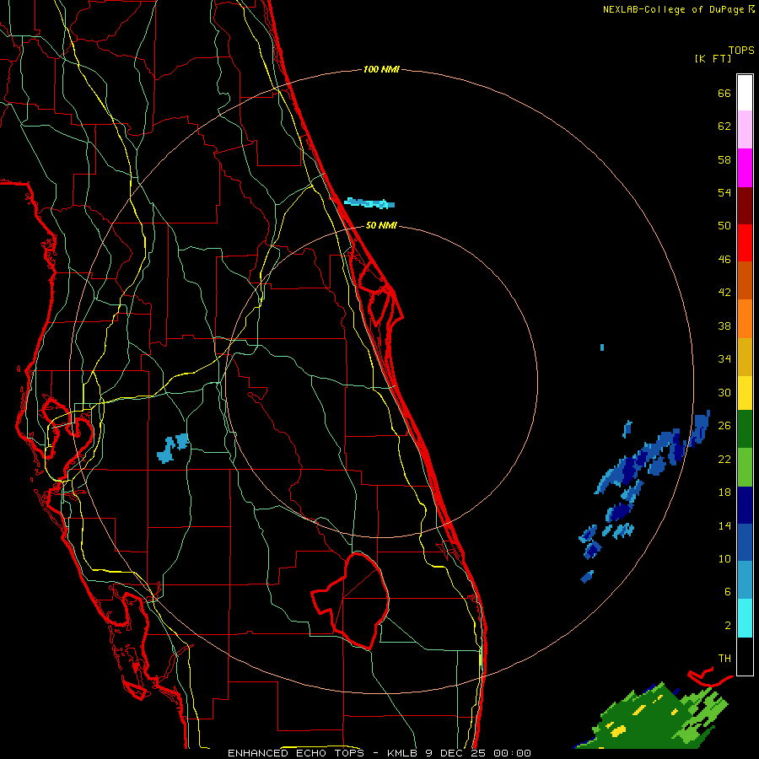
Task: Click the yellow legend swatch near 30
Action: [x=745, y=392]
